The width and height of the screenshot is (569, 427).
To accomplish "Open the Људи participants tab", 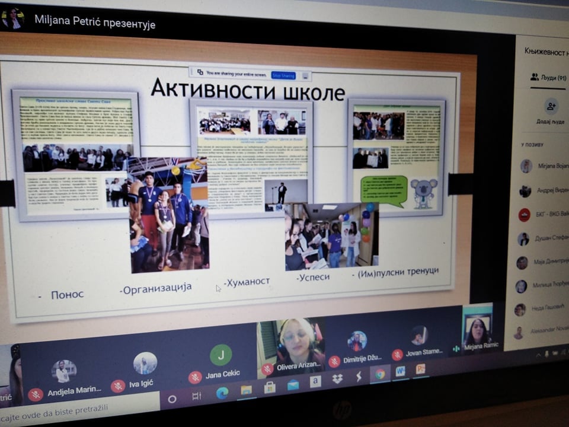I will tap(548, 77).
